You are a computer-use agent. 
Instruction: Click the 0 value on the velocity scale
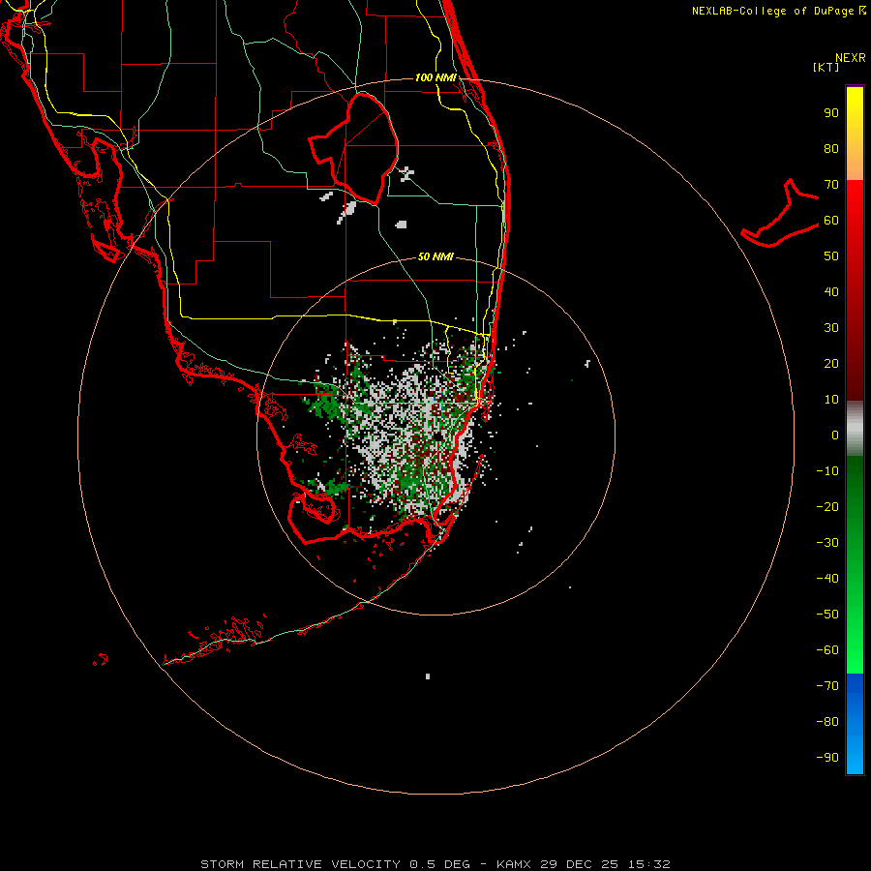835,435
